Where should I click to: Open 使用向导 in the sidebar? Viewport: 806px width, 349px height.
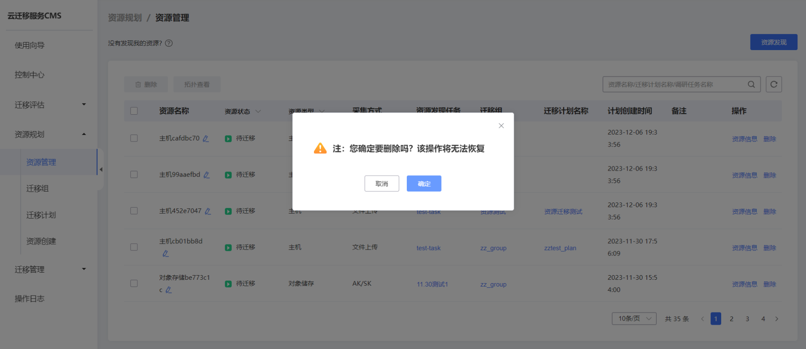[30, 45]
